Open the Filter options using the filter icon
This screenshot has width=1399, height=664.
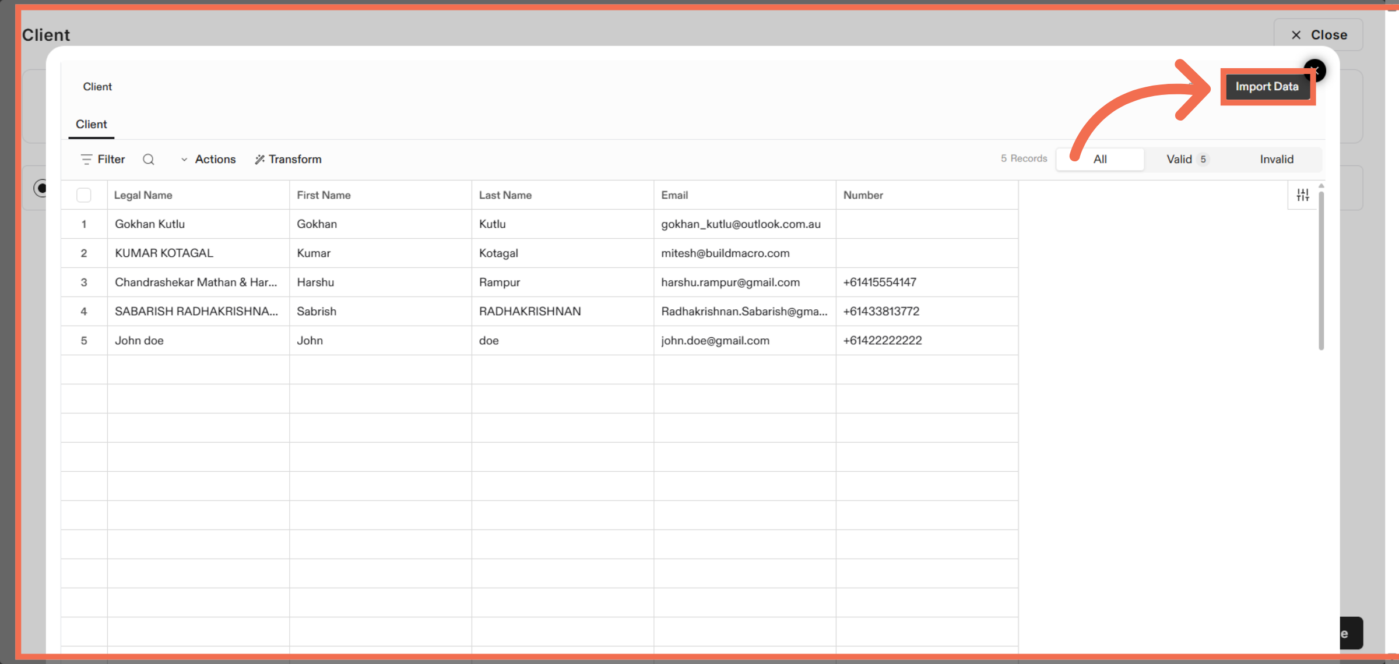point(86,159)
